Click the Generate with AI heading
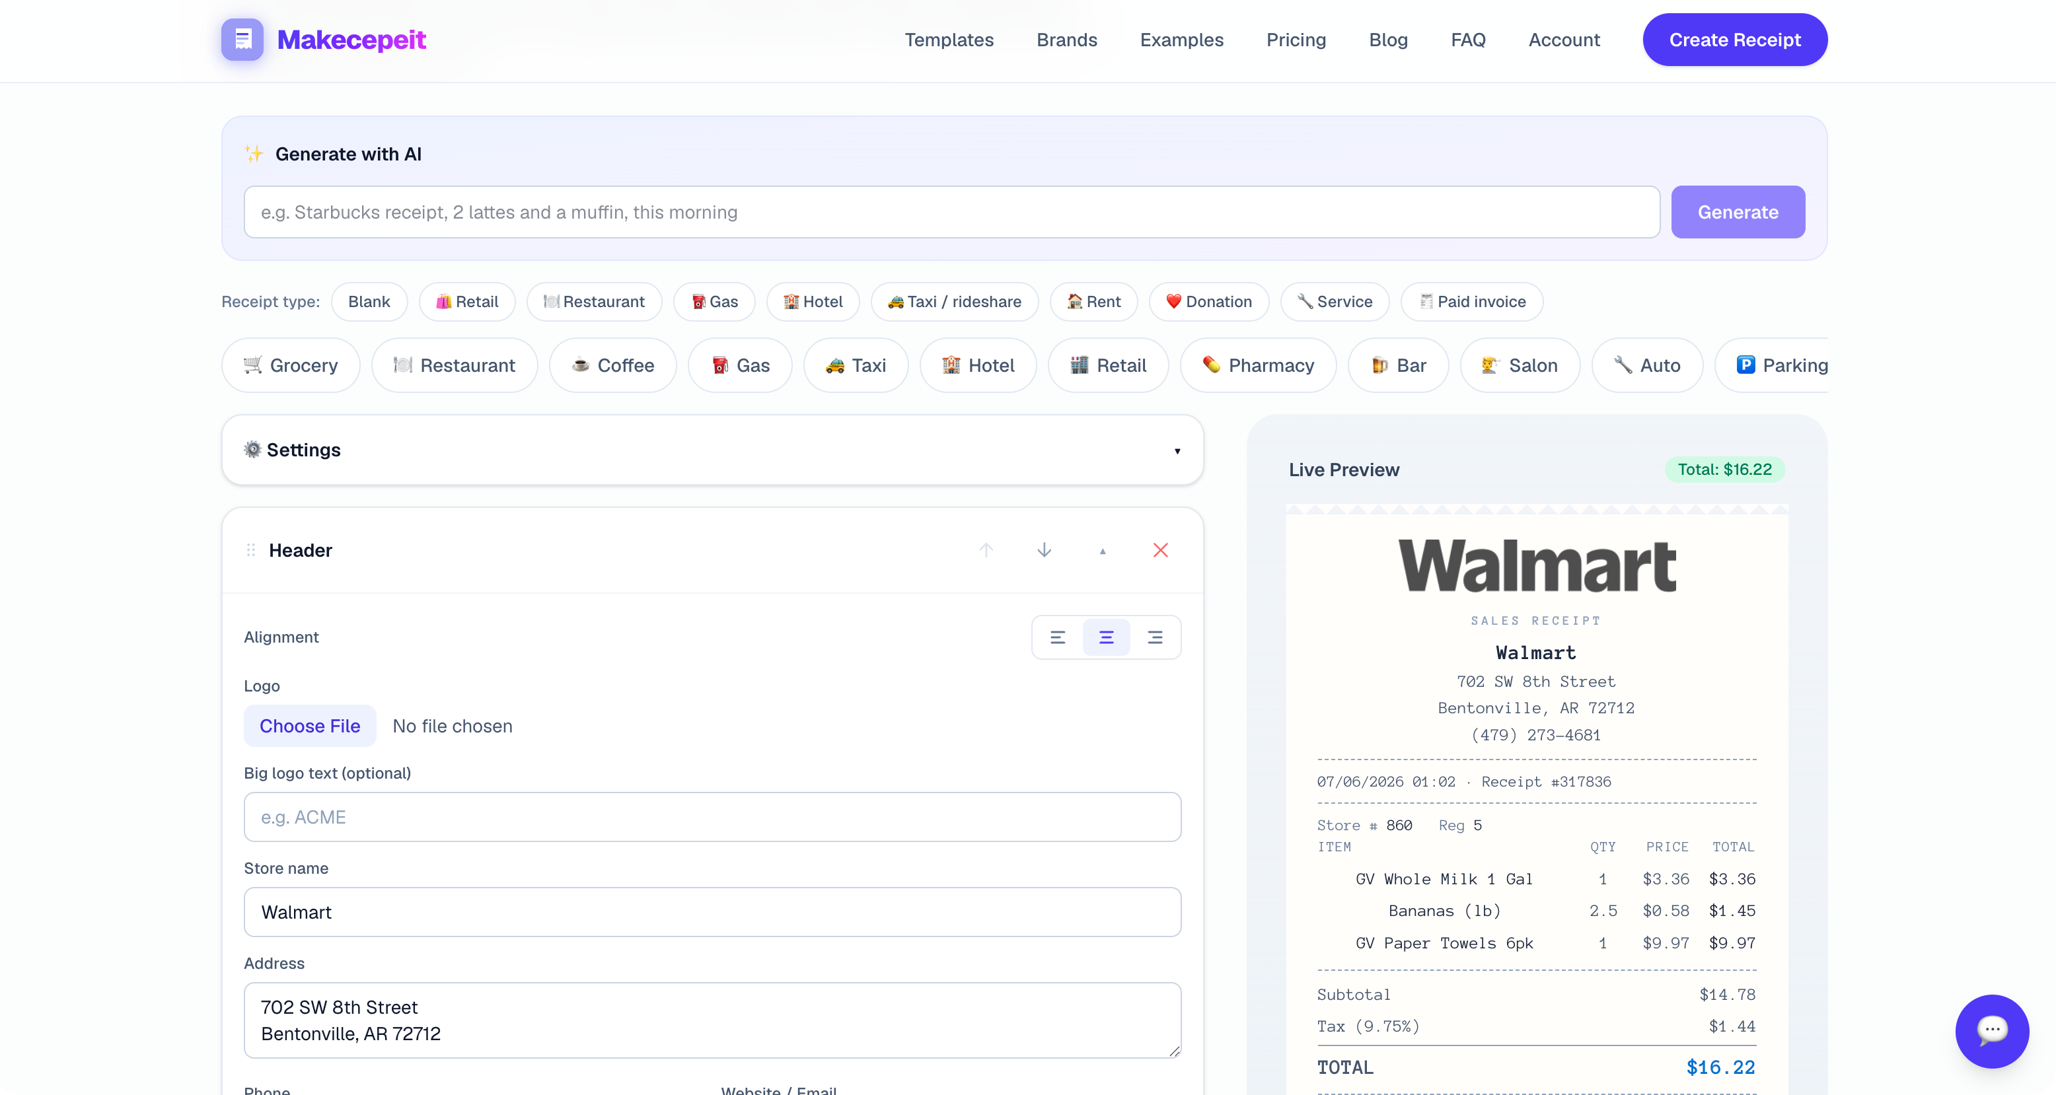Image resolution: width=2056 pixels, height=1095 pixels. [x=348, y=154]
